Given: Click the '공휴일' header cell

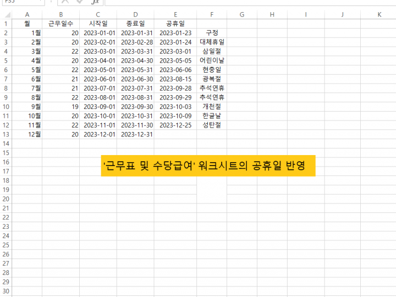Looking at the screenshot, I should tap(175, 24).
